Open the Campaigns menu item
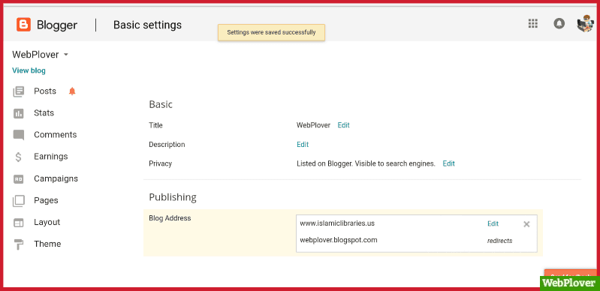This screenshot has width=600, height=291. click(56, 178)
